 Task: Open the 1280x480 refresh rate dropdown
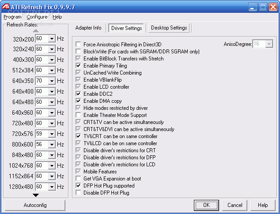pos(52,187)
